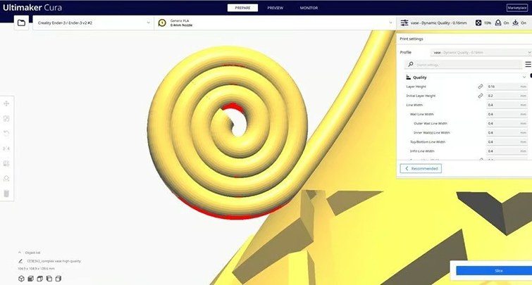532x285 pixels.
Task: Open the Marketplace
Action: (x=517, y=8)
